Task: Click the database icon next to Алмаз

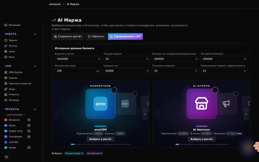Action: 29,148
